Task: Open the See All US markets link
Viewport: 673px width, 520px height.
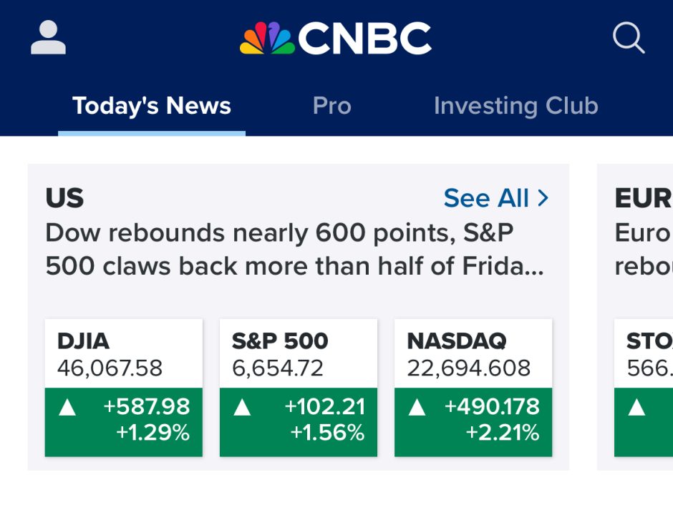Action: point(487,198)
